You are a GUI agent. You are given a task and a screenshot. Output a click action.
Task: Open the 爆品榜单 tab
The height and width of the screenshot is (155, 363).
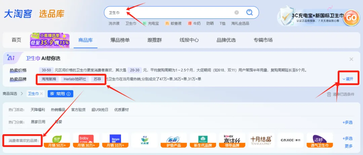[x=120, y=40]
